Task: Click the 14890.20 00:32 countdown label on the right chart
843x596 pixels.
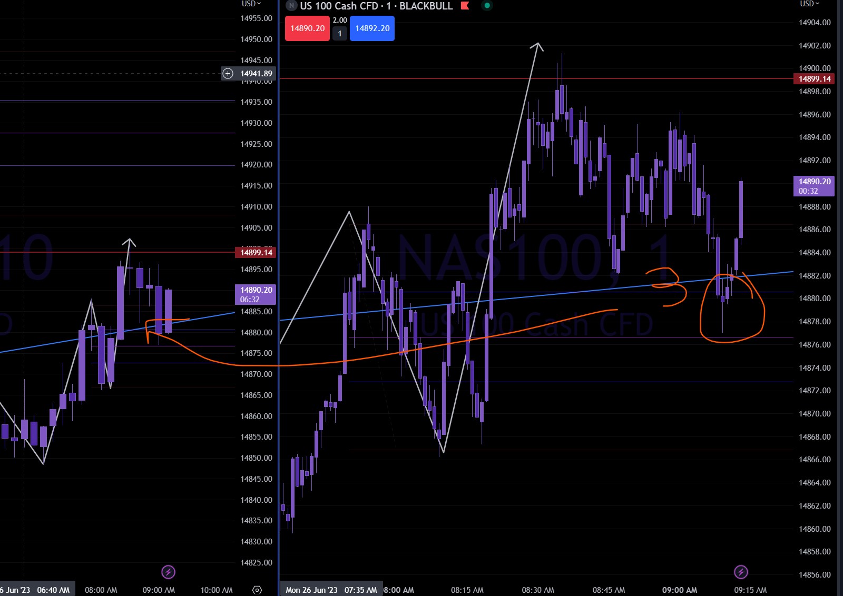Action: (814, 186)
